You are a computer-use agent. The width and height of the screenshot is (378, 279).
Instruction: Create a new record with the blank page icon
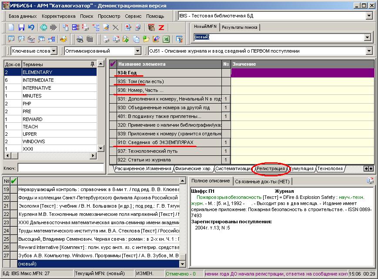click(x=11, y=27)
